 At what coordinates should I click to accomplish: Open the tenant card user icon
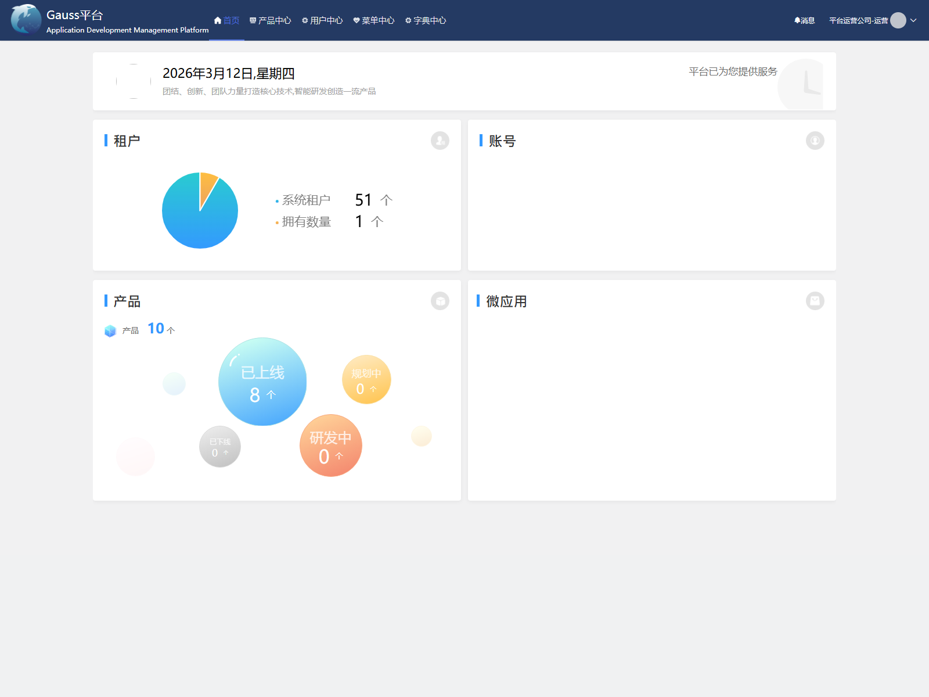440,141
